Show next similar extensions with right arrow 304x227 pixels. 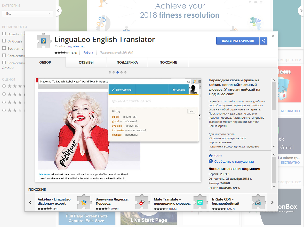point(272,202)
